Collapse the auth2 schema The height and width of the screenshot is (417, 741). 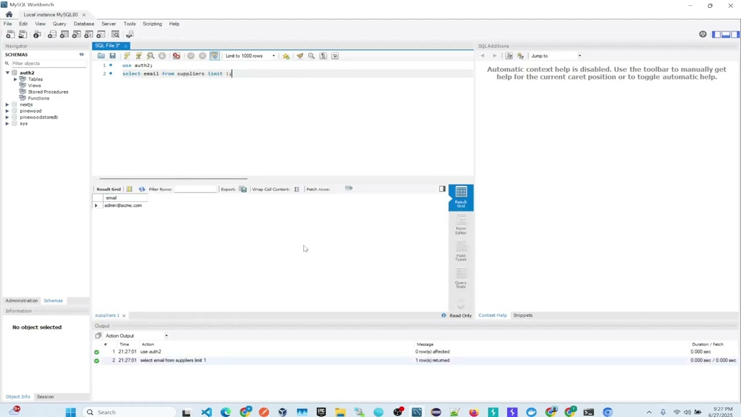pos(7,73)
